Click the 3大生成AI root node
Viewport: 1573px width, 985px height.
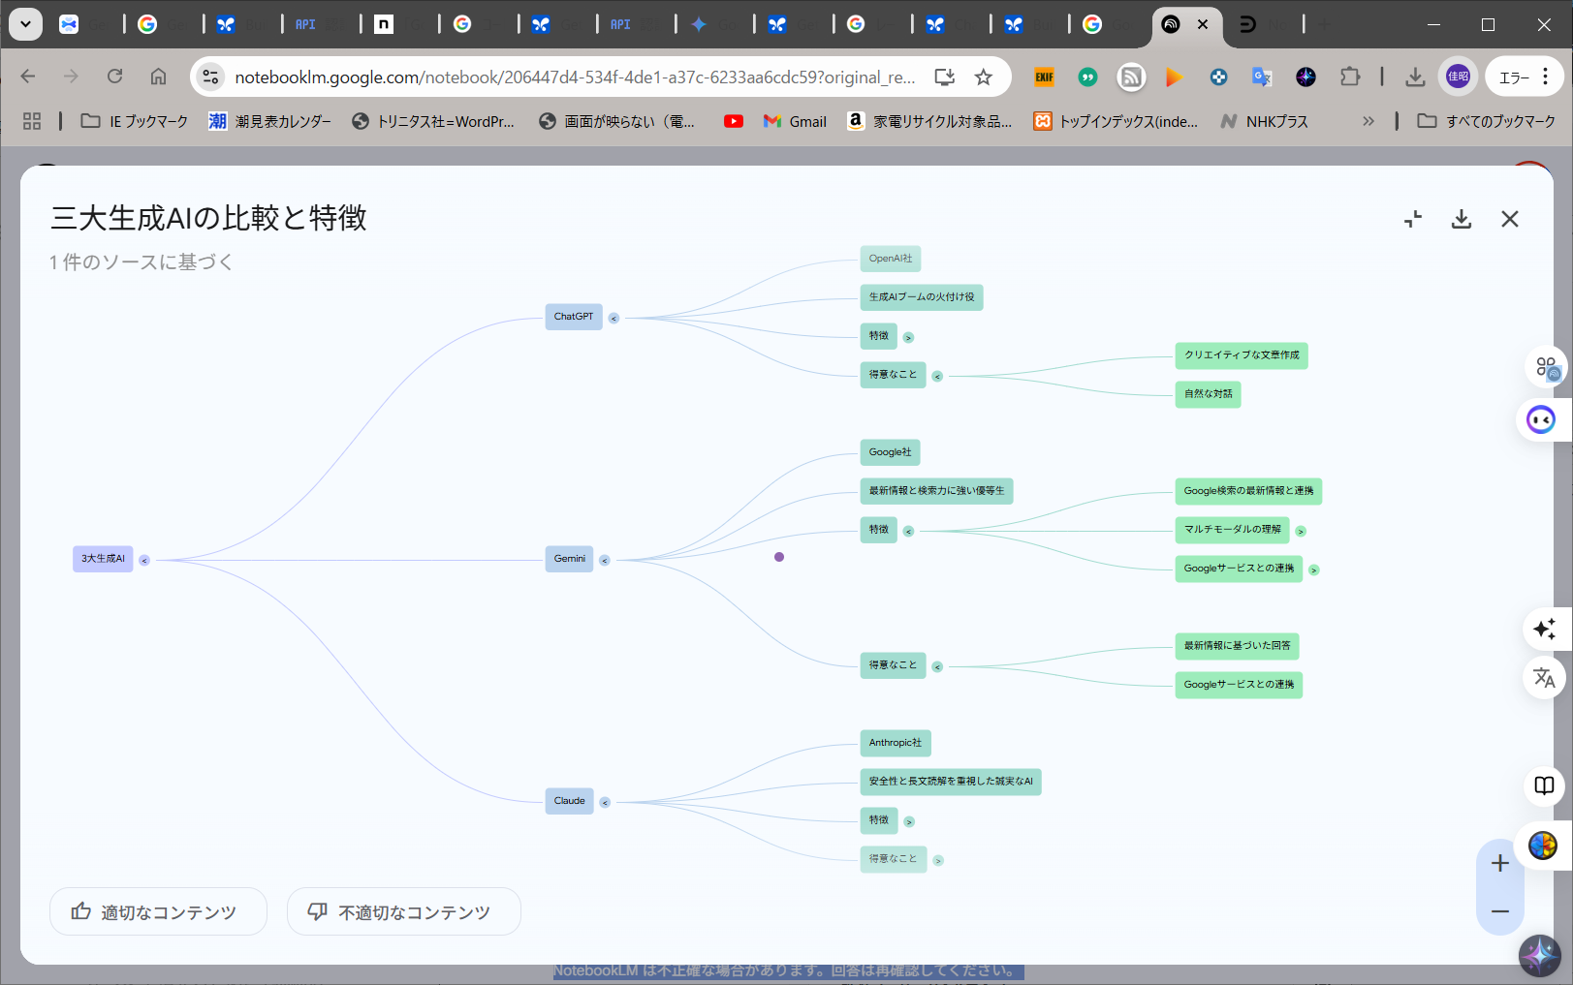(103, 559)
